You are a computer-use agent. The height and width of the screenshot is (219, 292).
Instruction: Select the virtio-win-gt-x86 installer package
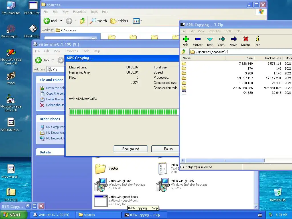pos(182,184)
